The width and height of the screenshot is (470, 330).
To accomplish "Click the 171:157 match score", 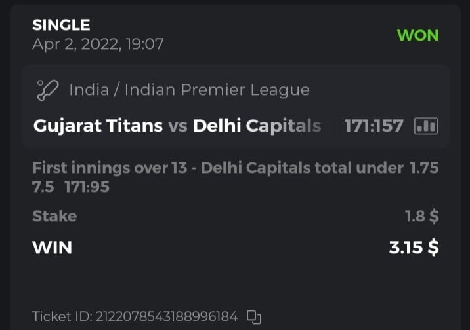I will tap(374, 126).
